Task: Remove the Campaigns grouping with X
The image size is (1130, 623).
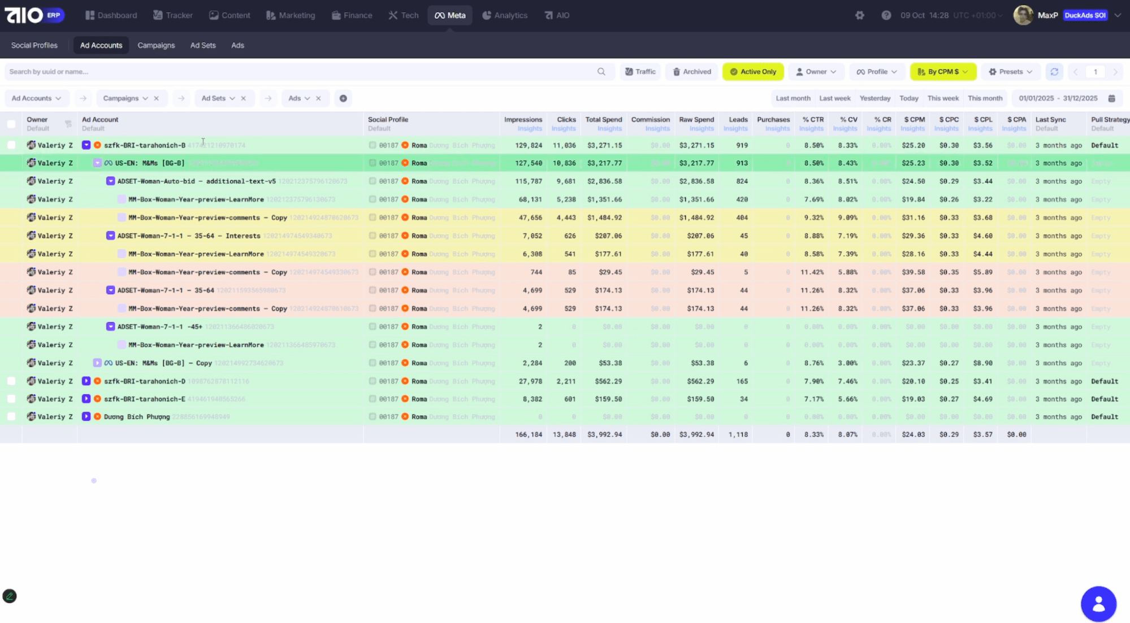Action: pyautogui.click(x=157, y=98)
